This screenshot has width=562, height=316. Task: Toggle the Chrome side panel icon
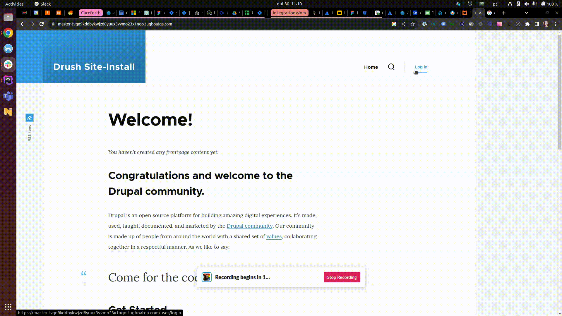point(537,24)
